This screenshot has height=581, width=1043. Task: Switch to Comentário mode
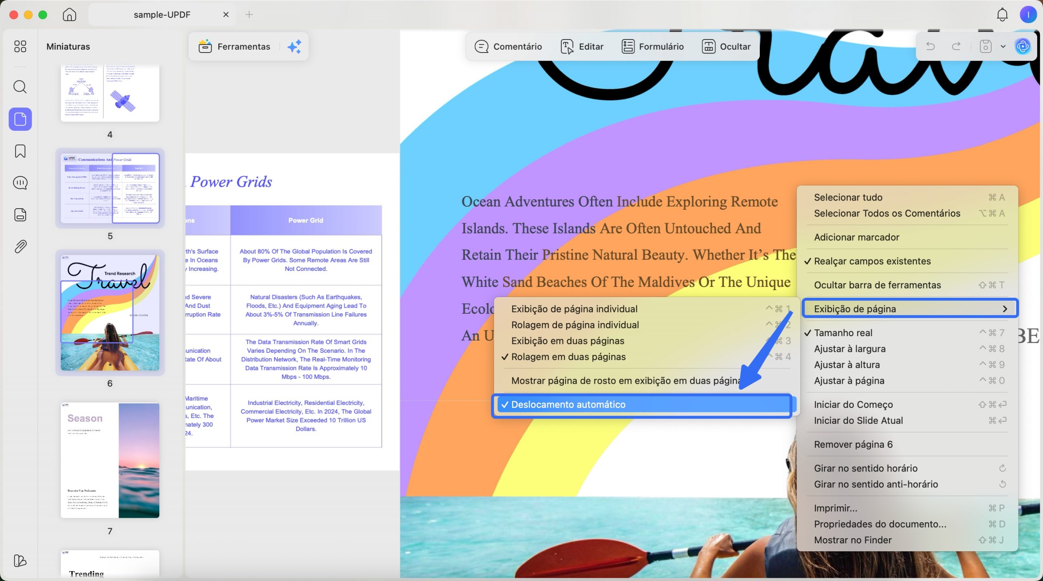pos(508,46)
